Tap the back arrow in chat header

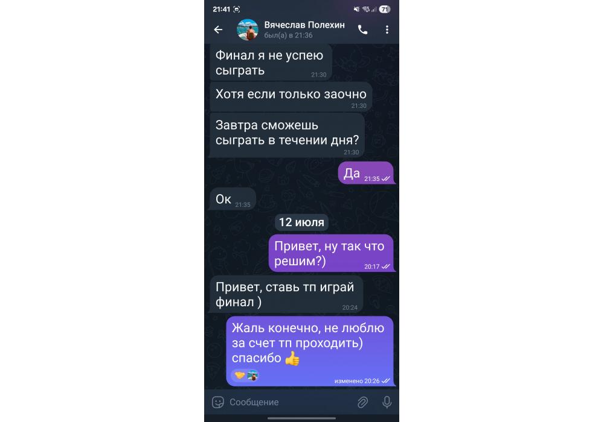218,30
